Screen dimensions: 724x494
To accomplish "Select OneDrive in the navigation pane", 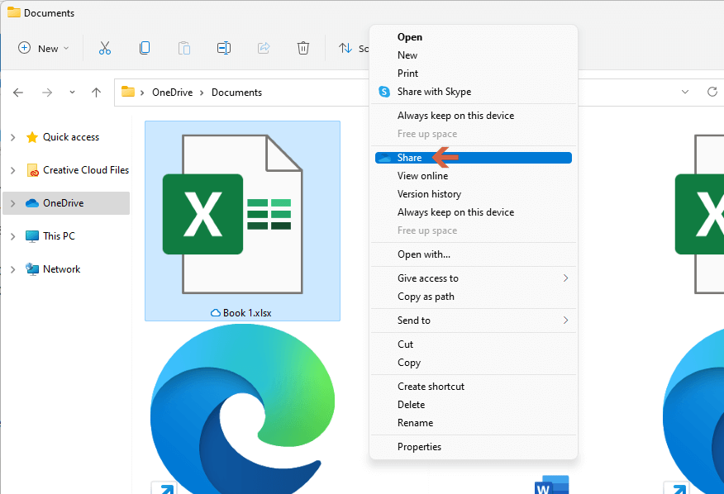I will 64,203.
